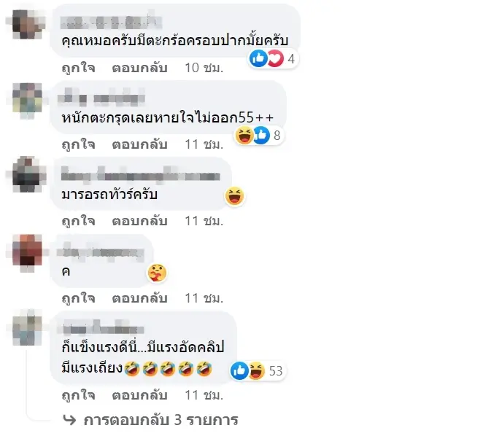Like the first comment, posted 10 hours ago
Viewport: 491px width, 436px height.
point(78,68)
